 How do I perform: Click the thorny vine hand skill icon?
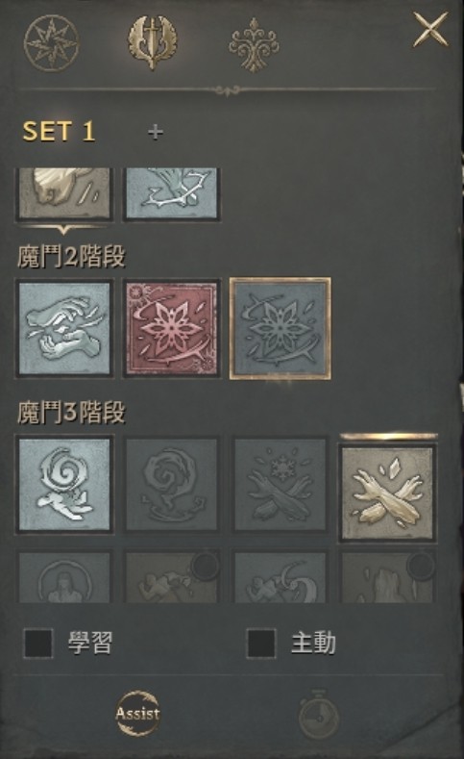[172, 193]
